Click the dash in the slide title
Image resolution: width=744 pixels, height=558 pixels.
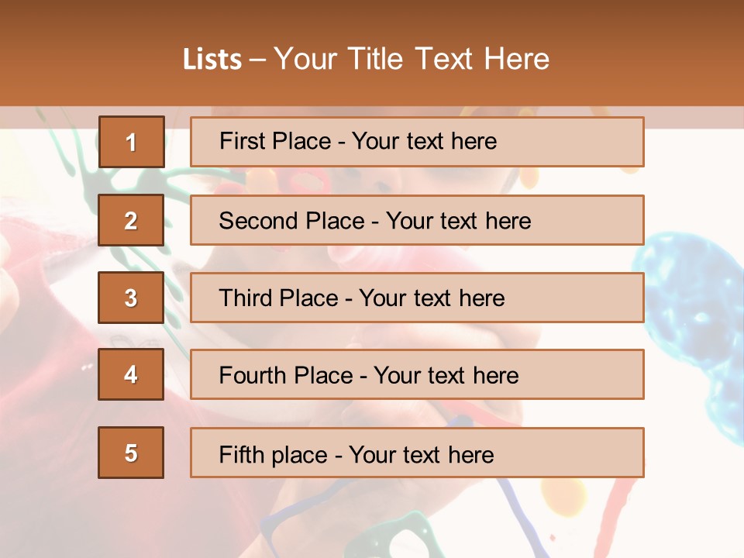click(x=257, y=60)
